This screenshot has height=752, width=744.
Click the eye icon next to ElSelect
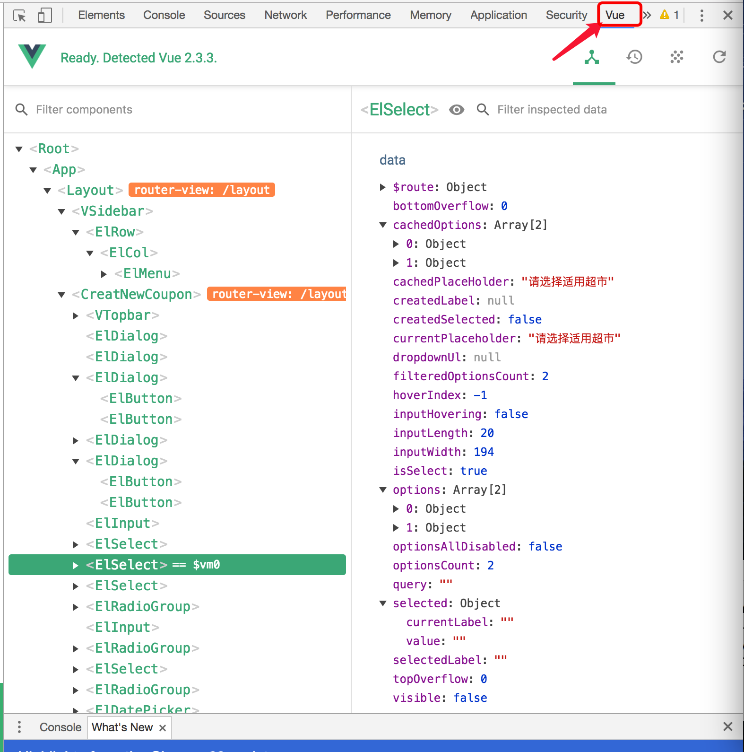[x=457, y=110]
